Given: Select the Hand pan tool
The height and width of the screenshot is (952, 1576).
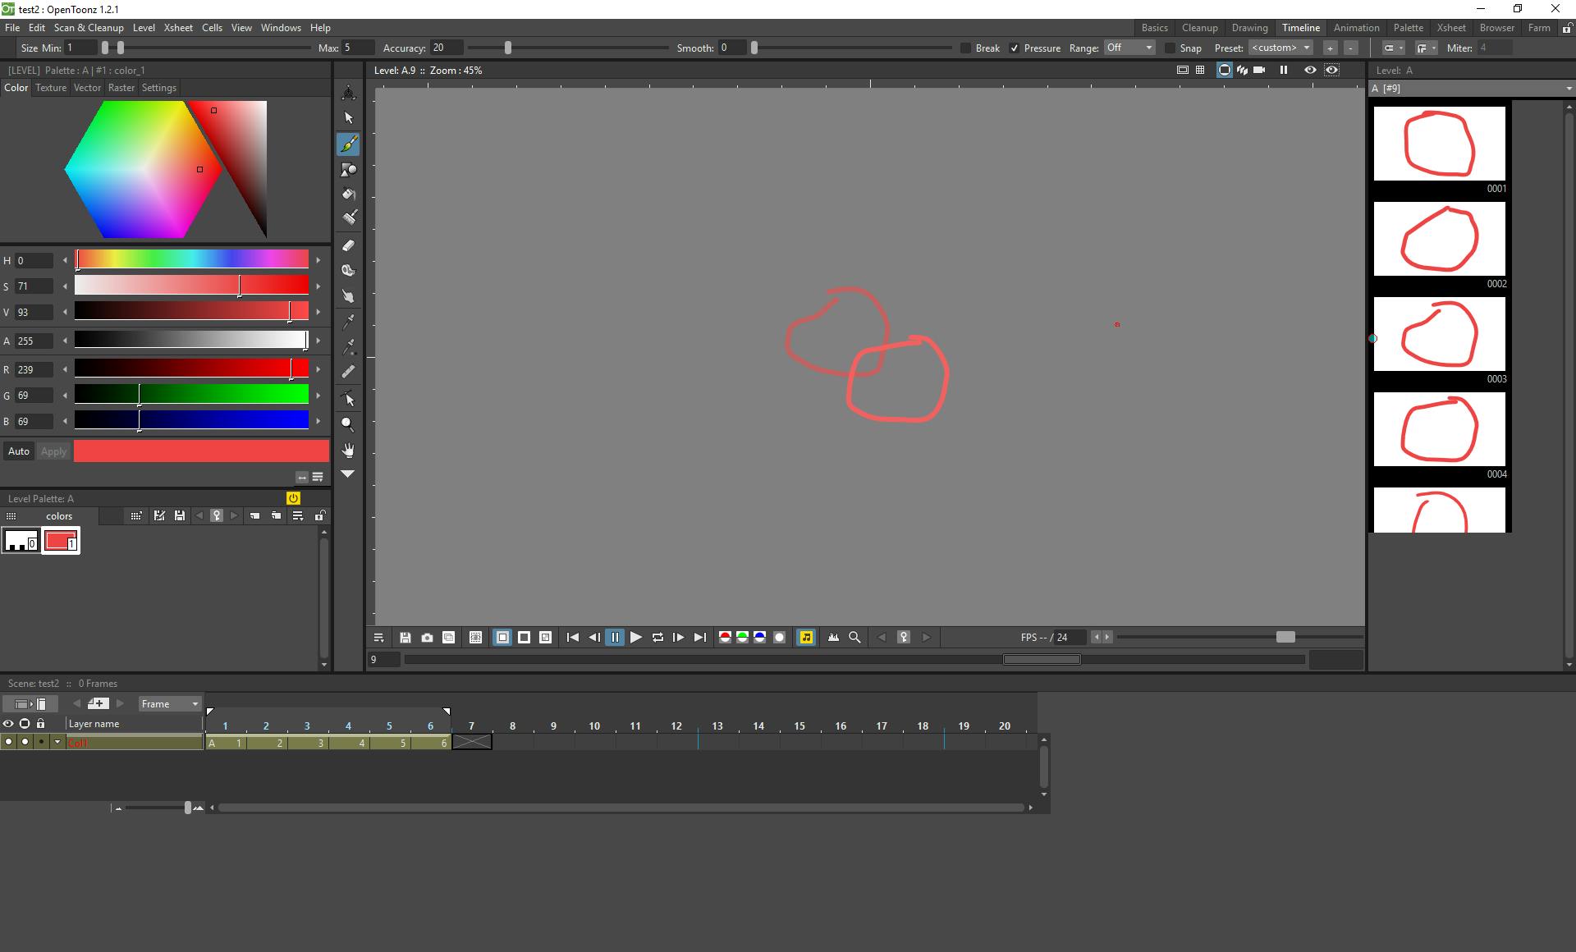Looking at the screenshot, I should pyautogui.click(x=348, y=450).
